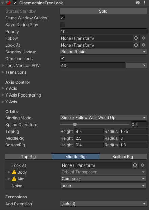Click the CinemachineFreeLook component icon
The image size is (149, 210).
tap(8, 3)
